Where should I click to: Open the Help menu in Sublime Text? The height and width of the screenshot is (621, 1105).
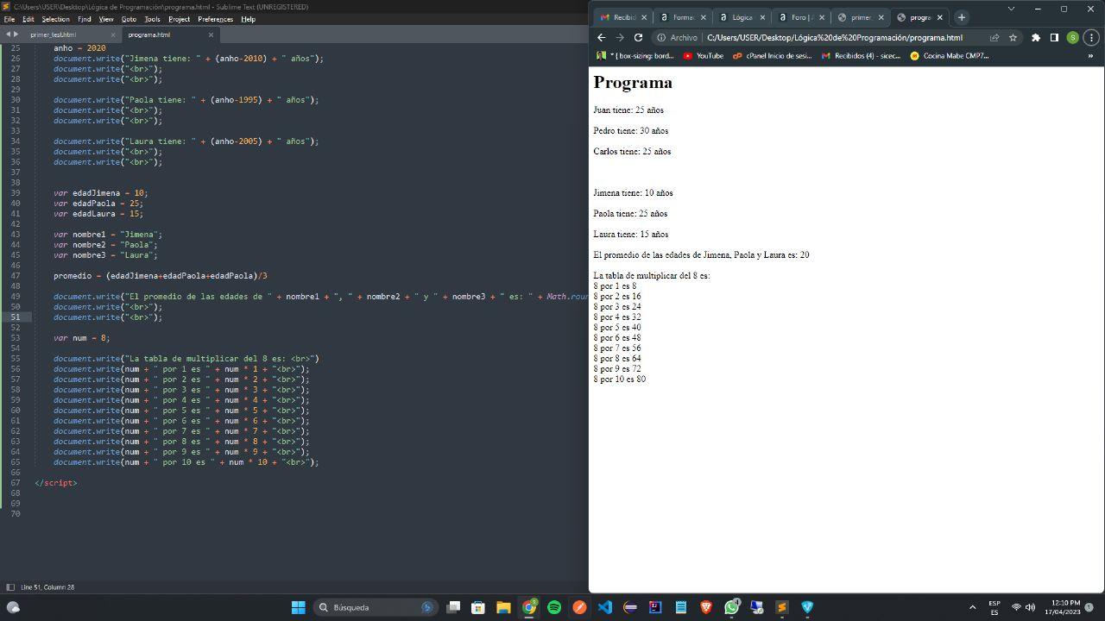click(249, 19)
